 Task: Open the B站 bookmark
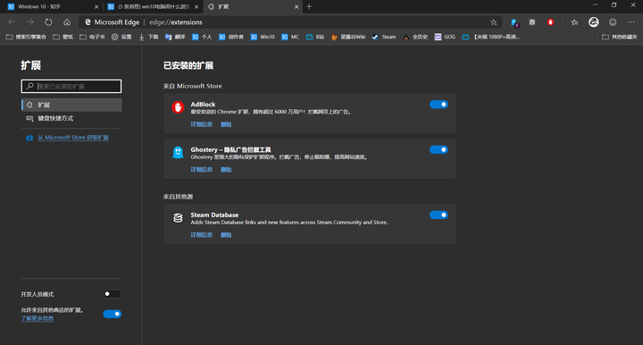(315, 37)
